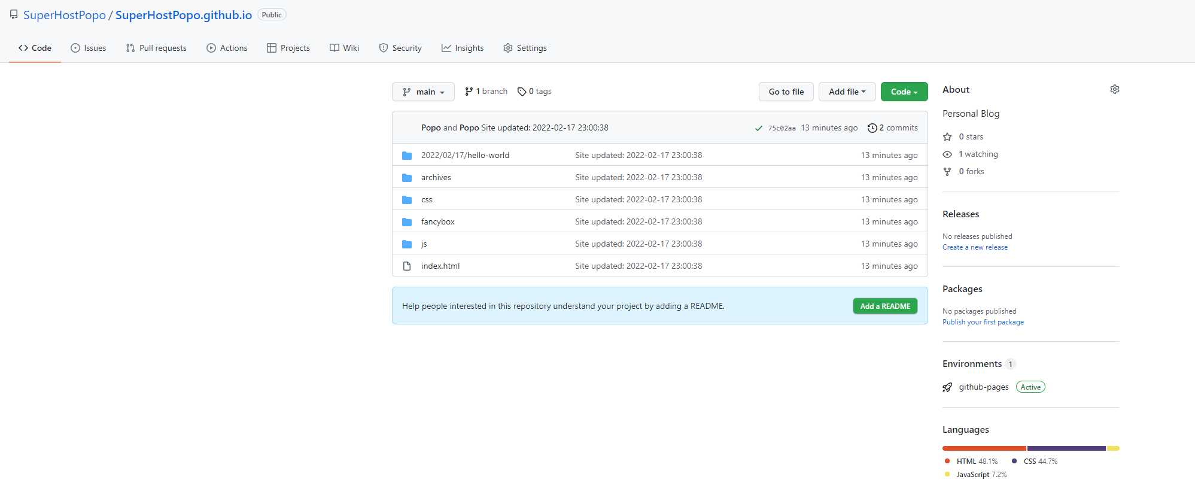
Task: Expand the Add file dropdown
Action: coord(847,92)
